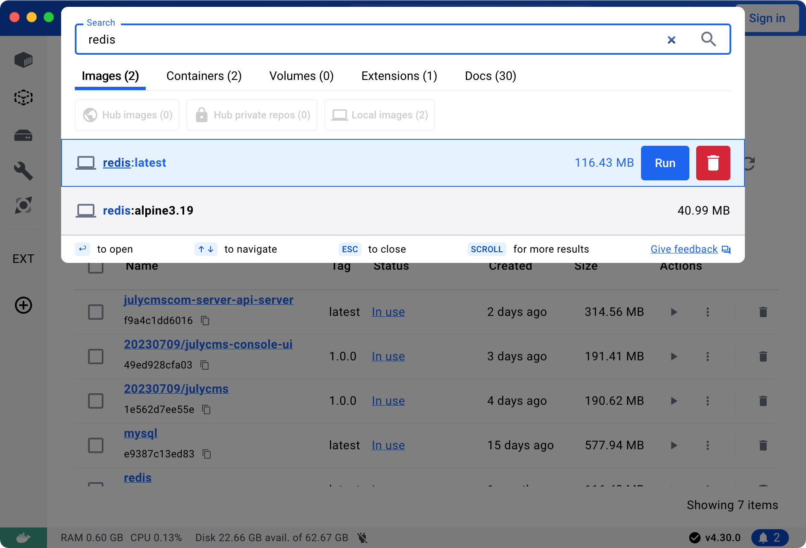The image size is (806, 548).
Task: Open more actions for julycms-console-ui
Action: 708,356
